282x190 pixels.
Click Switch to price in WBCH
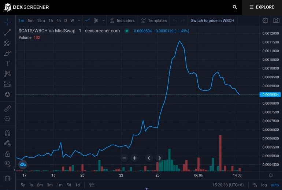(212, 21)
